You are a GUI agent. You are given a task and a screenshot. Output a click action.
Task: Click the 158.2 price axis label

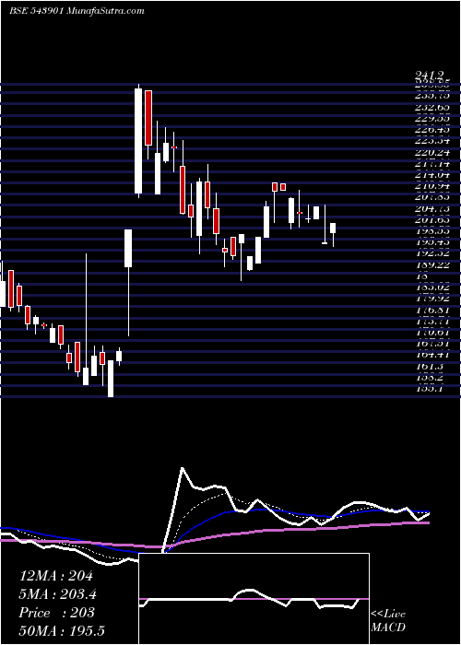click(x=430, y=378)
